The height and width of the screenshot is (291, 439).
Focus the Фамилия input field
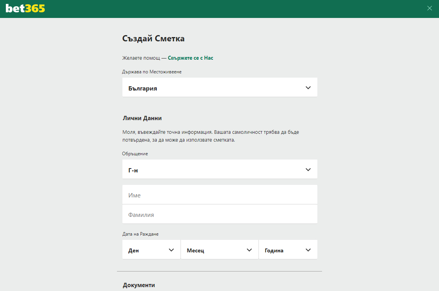(x=220, y=214)
